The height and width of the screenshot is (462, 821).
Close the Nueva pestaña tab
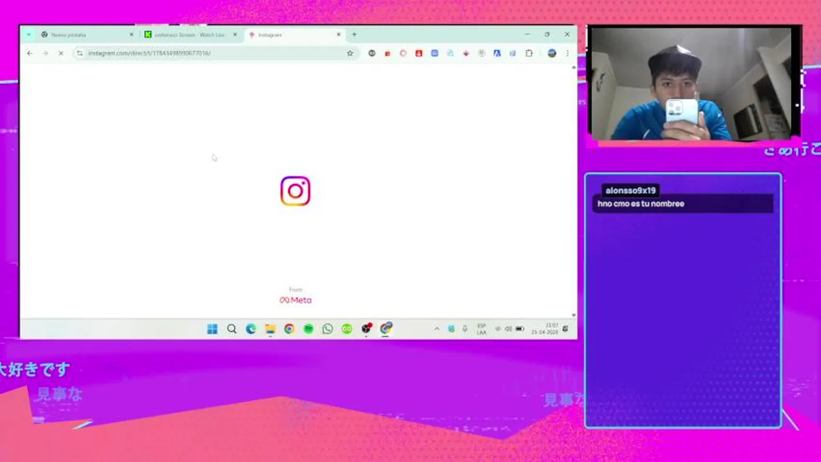(131, 35)
